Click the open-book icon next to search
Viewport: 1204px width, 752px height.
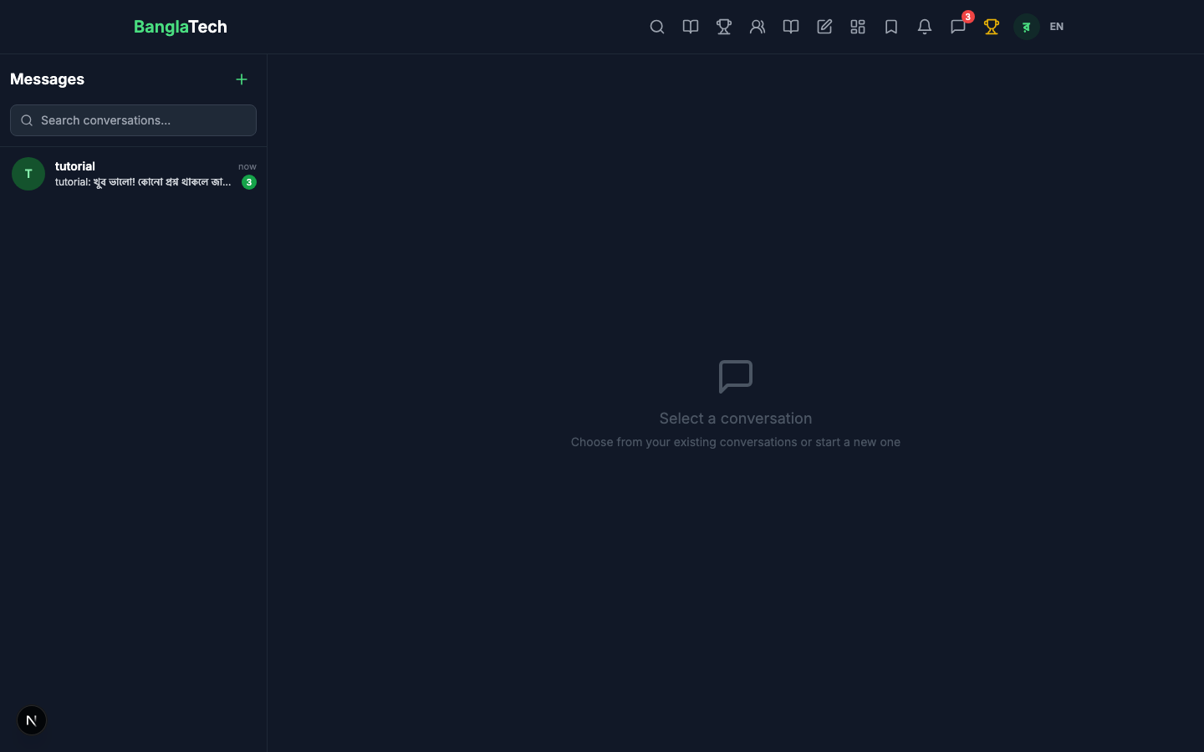pos(691,27)
